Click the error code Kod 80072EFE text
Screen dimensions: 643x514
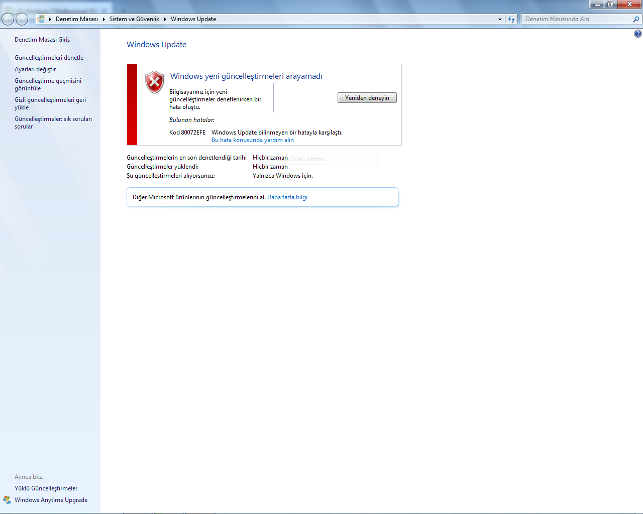(x=187, y=133)
